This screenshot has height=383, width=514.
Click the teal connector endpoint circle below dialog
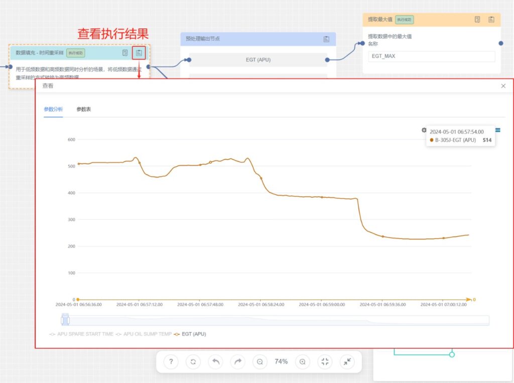point(452,354)
